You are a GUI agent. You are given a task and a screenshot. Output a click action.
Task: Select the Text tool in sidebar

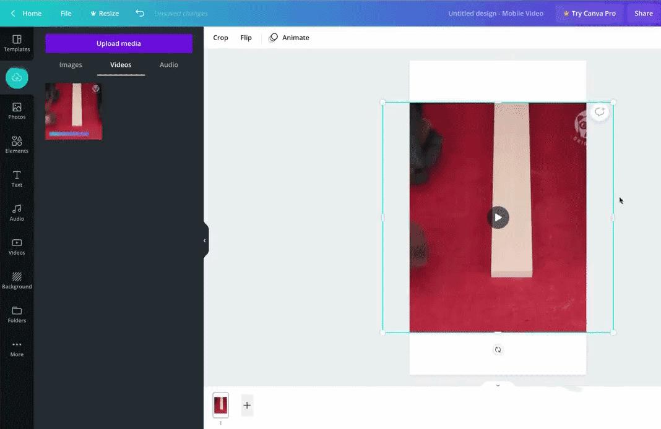(17, 179)
